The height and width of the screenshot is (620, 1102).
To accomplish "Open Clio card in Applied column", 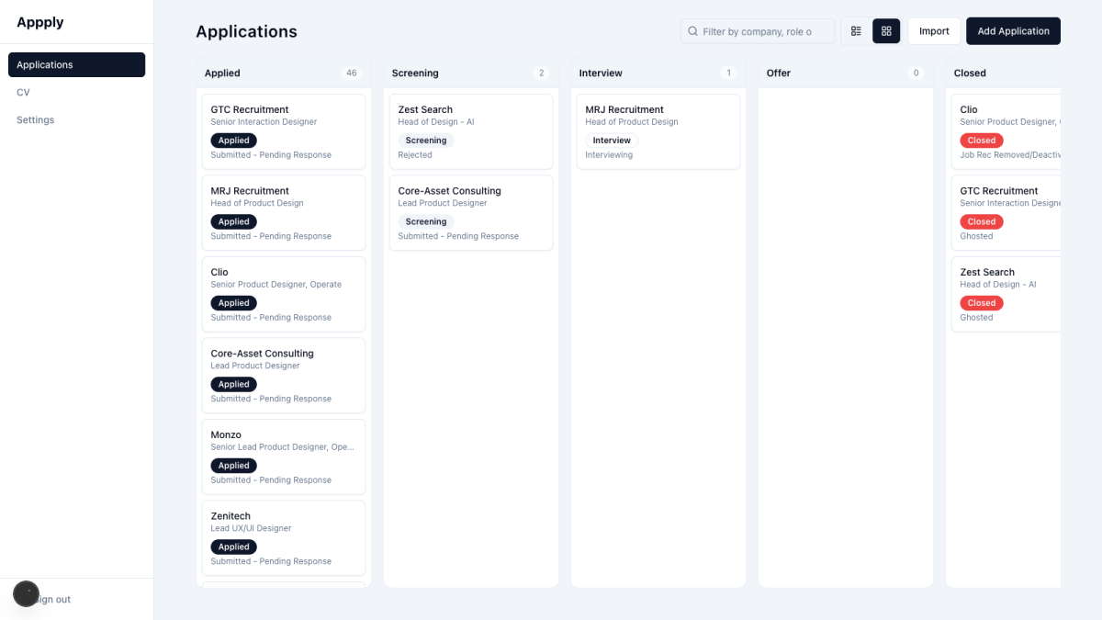I will pos(284,294).
